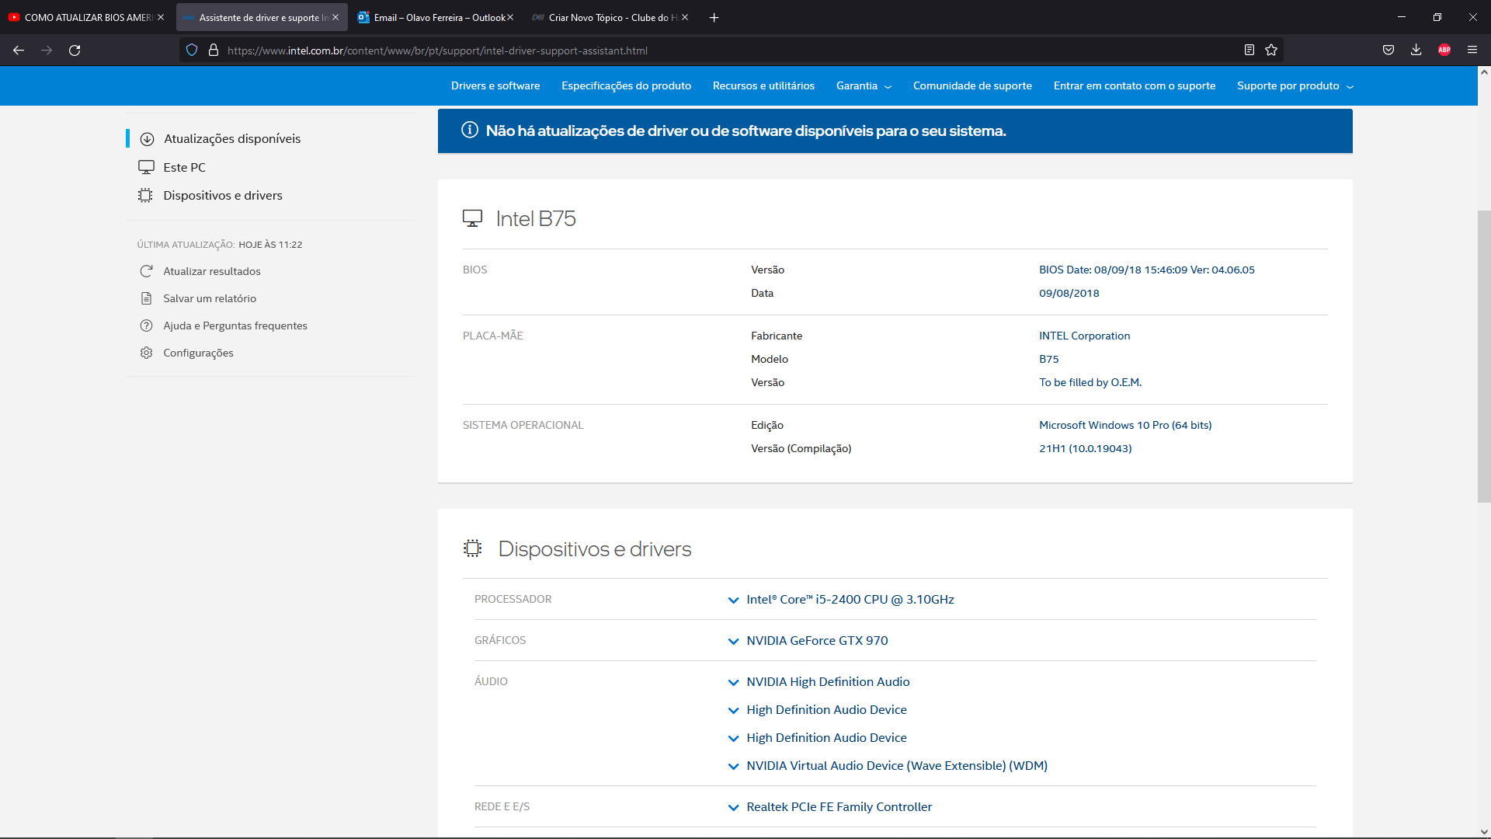Click the refresh icon beside Atualizar resultados
The width and height of the screenshot is (1491, 839).
(x=146, y=271)
